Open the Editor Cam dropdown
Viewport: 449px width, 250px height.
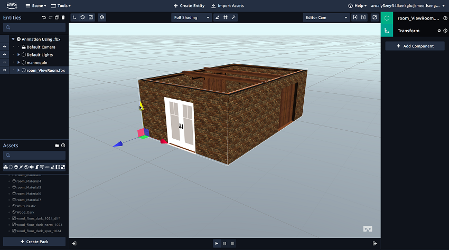[326, 17]
